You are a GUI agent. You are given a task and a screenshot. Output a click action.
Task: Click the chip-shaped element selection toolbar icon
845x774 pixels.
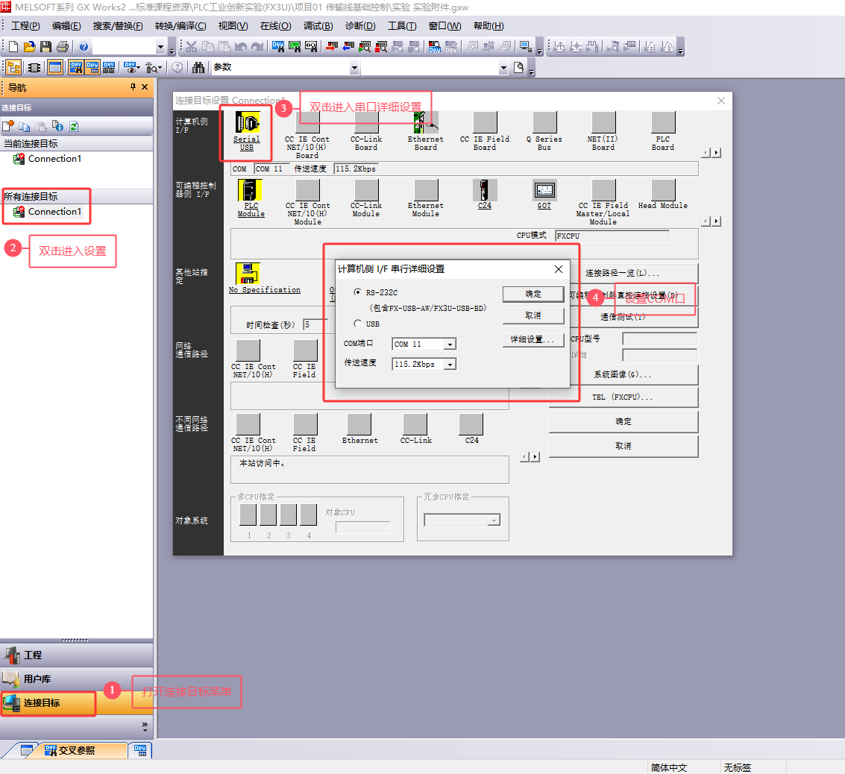34,67
